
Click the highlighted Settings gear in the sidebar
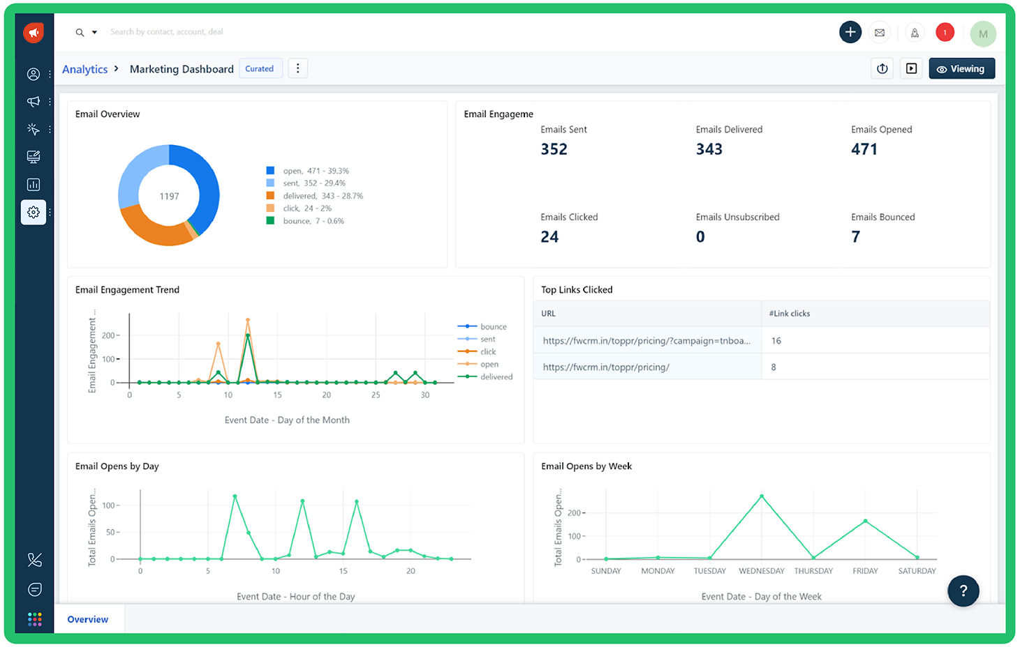point(34,213)
